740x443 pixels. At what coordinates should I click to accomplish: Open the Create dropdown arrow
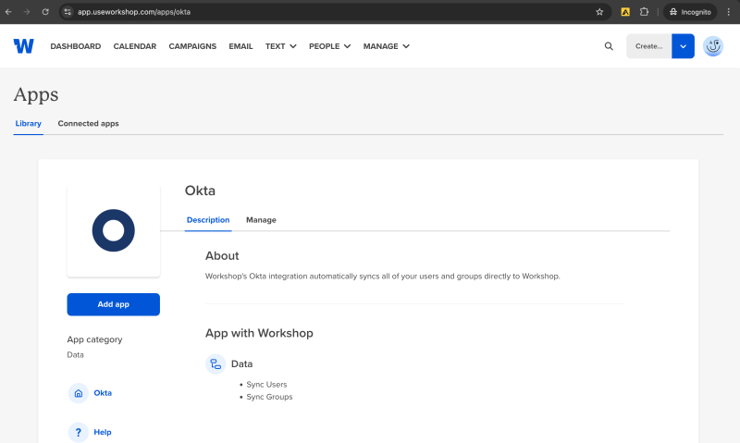[683, 46]
